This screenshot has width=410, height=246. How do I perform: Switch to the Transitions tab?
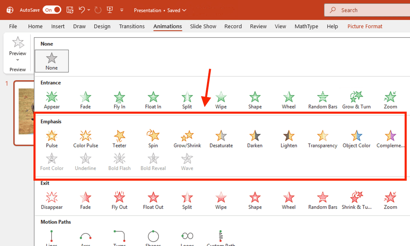click(x=132, y=26)
